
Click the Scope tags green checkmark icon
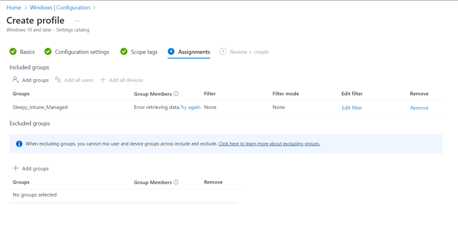pyautogui.click(x=124, y=52)
